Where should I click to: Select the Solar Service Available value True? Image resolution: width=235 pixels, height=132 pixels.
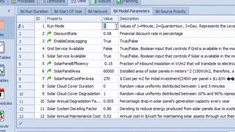point(107,56)
